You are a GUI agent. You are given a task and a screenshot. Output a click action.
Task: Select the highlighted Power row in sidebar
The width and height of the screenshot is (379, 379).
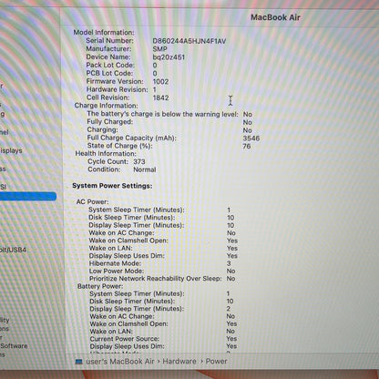pyautogui.click(x=28, y=196)
